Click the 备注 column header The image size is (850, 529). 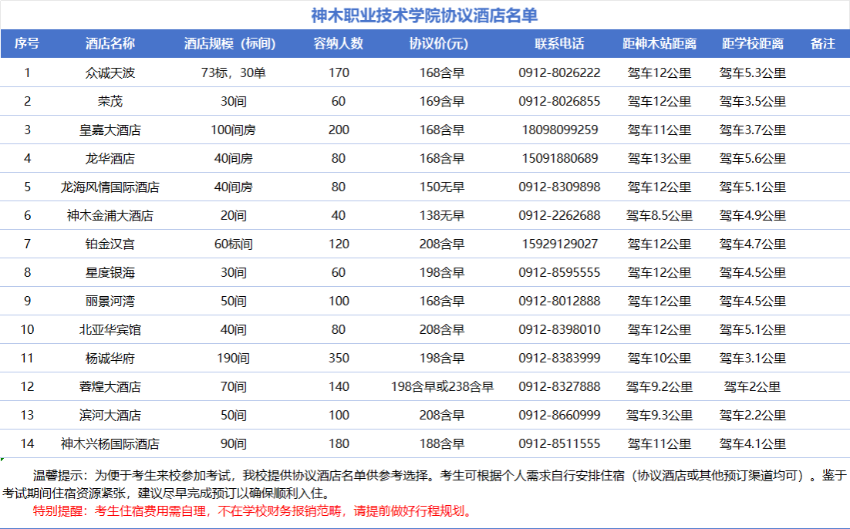pos(822,44)
